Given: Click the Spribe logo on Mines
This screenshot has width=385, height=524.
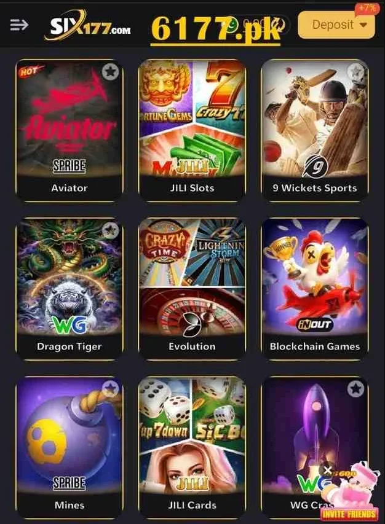Looking at the screenshot, I should (x=69, y=483).
